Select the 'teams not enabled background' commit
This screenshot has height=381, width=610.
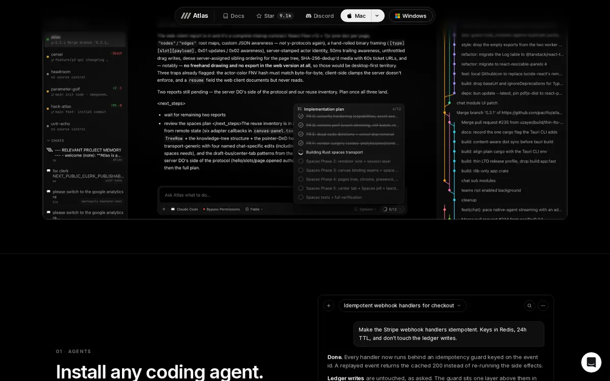[491, 190]
